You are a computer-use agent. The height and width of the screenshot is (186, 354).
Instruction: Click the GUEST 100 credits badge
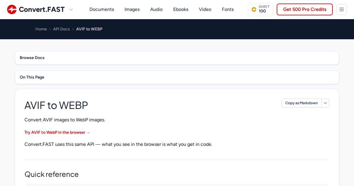[260, 9]
